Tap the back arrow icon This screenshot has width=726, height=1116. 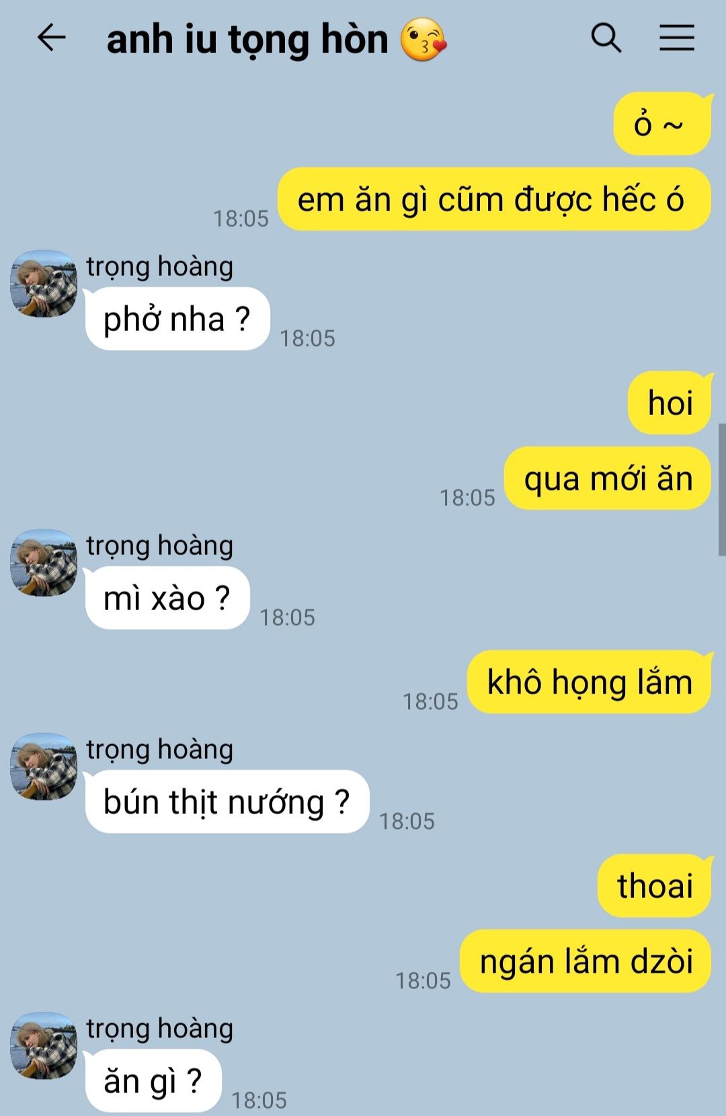click(x=51, y=38)
